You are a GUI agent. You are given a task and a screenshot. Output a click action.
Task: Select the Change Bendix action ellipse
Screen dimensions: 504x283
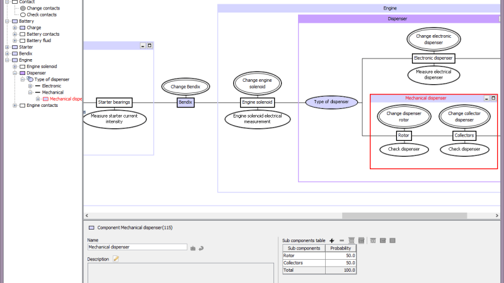point(185,86)
